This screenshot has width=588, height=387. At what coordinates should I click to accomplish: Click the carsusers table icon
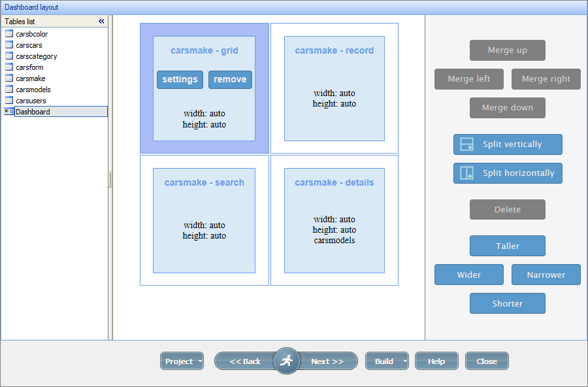[x=10, y=101]
